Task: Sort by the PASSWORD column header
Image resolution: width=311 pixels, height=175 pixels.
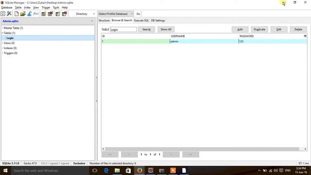Action: point(271,36)
